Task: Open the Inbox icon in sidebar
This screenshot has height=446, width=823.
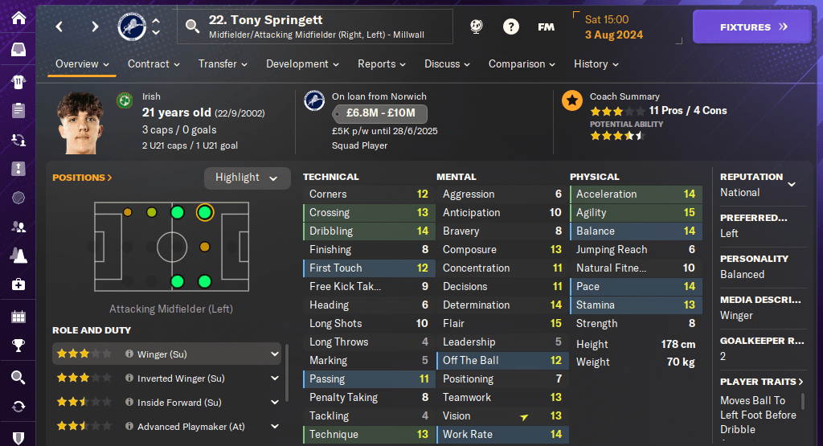Action: [x=18, y=50]
